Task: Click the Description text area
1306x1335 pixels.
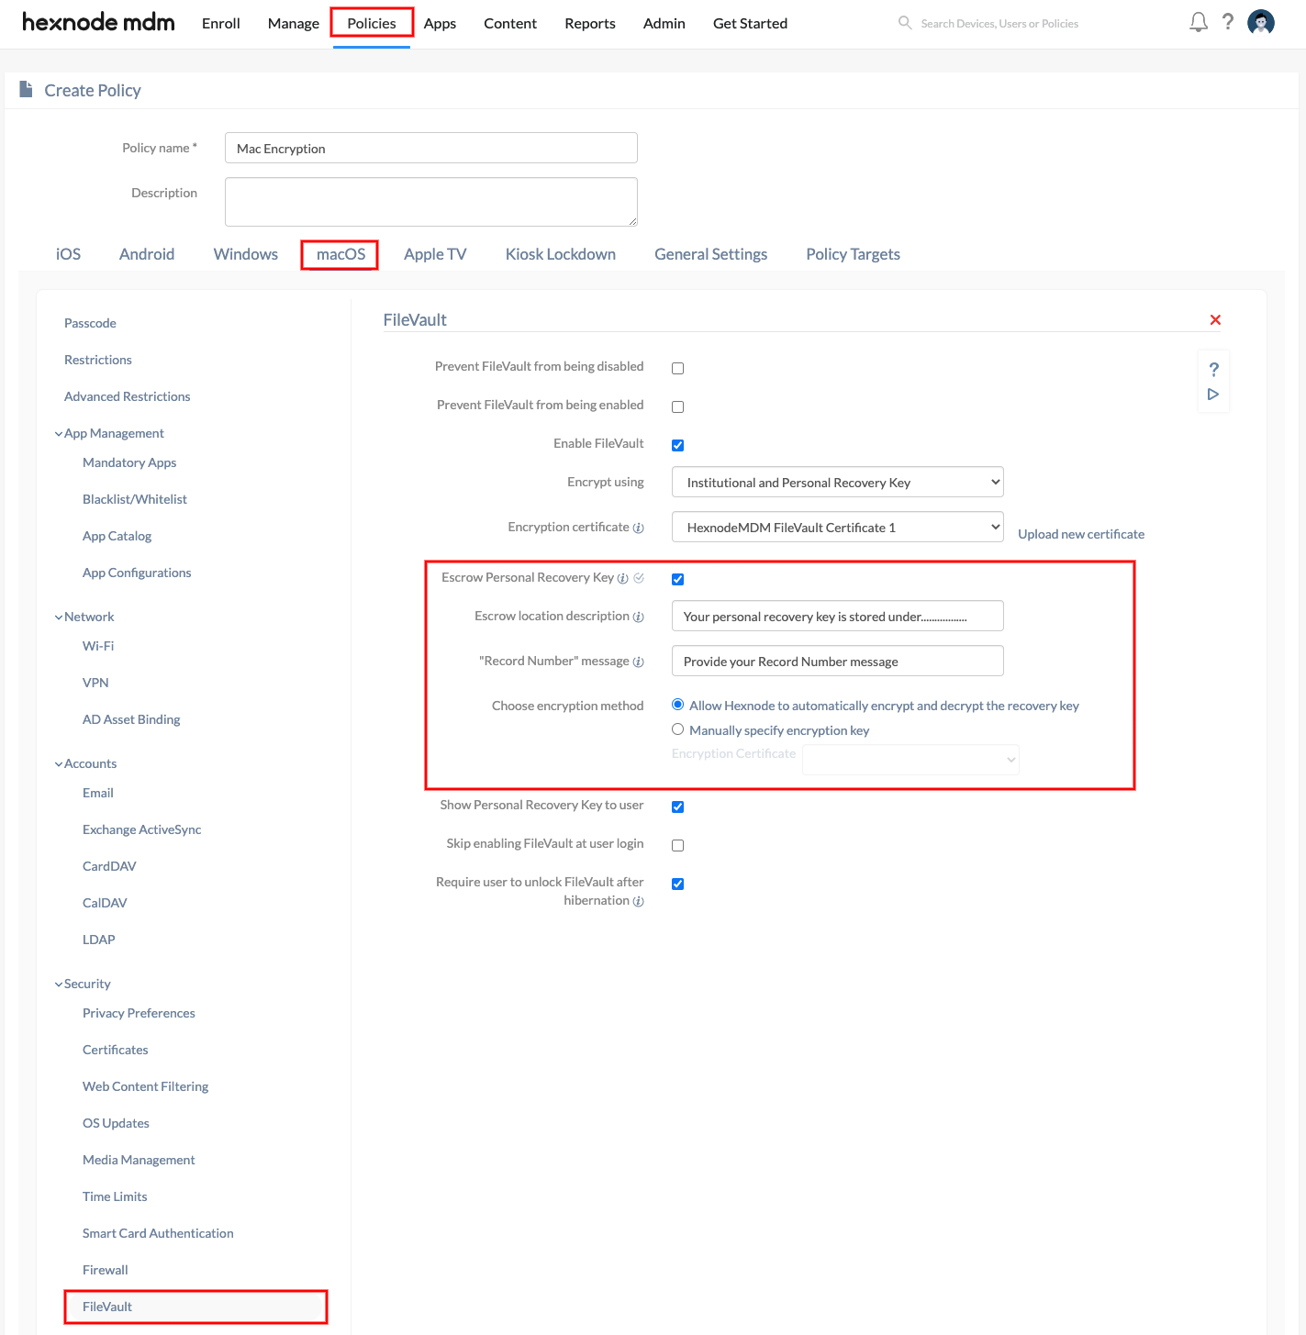Action: (x=431, y=202)
